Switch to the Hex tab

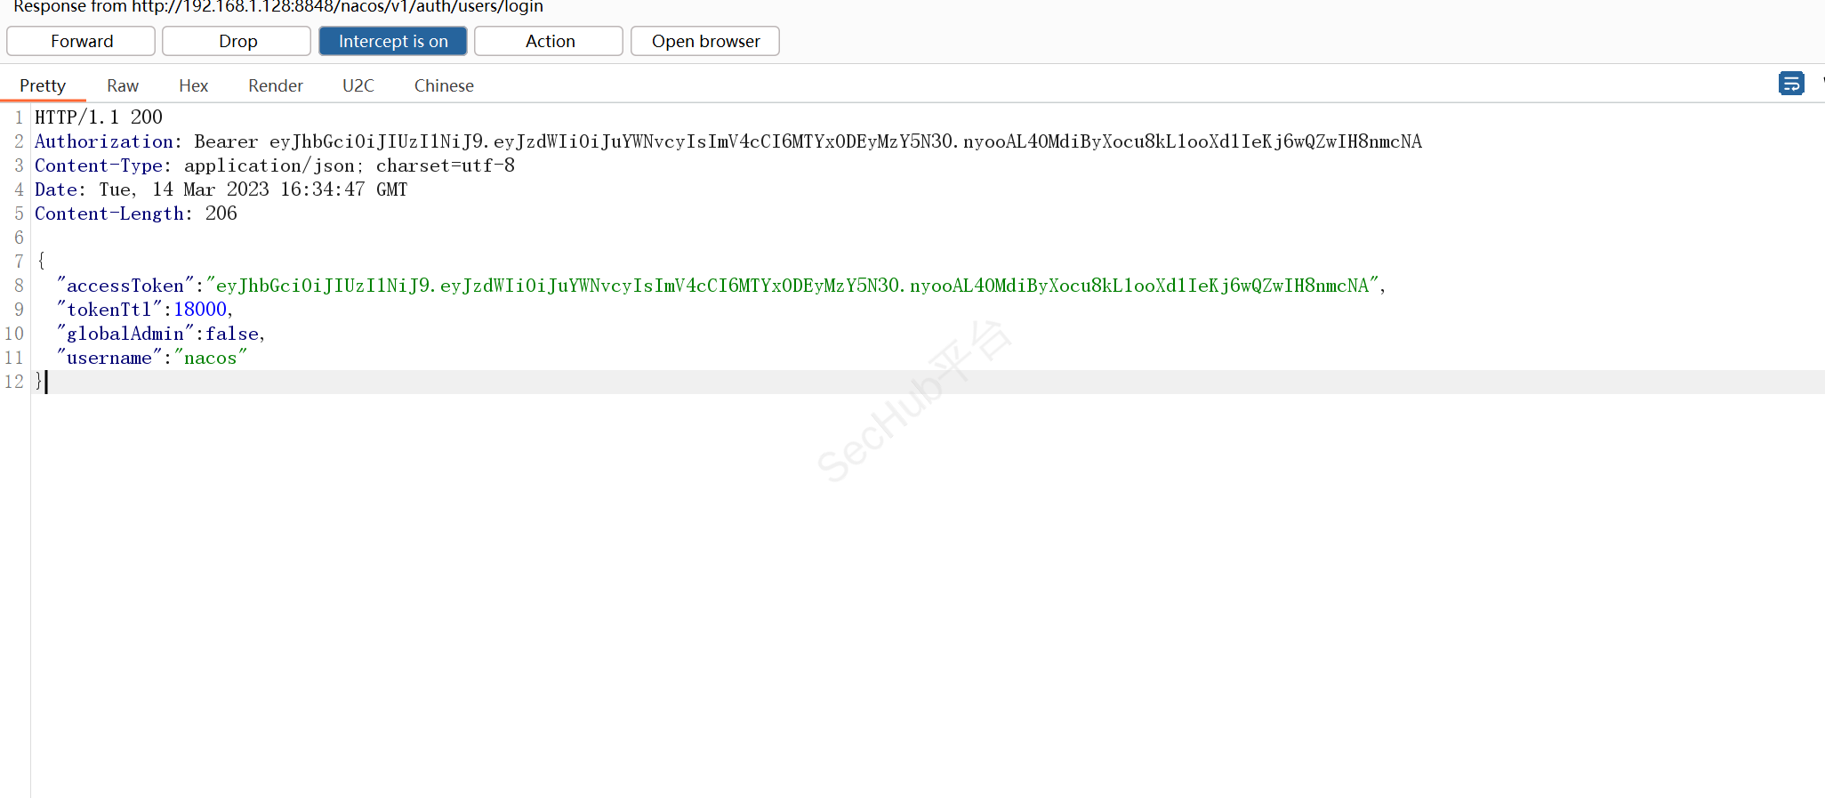click(193, 85)
